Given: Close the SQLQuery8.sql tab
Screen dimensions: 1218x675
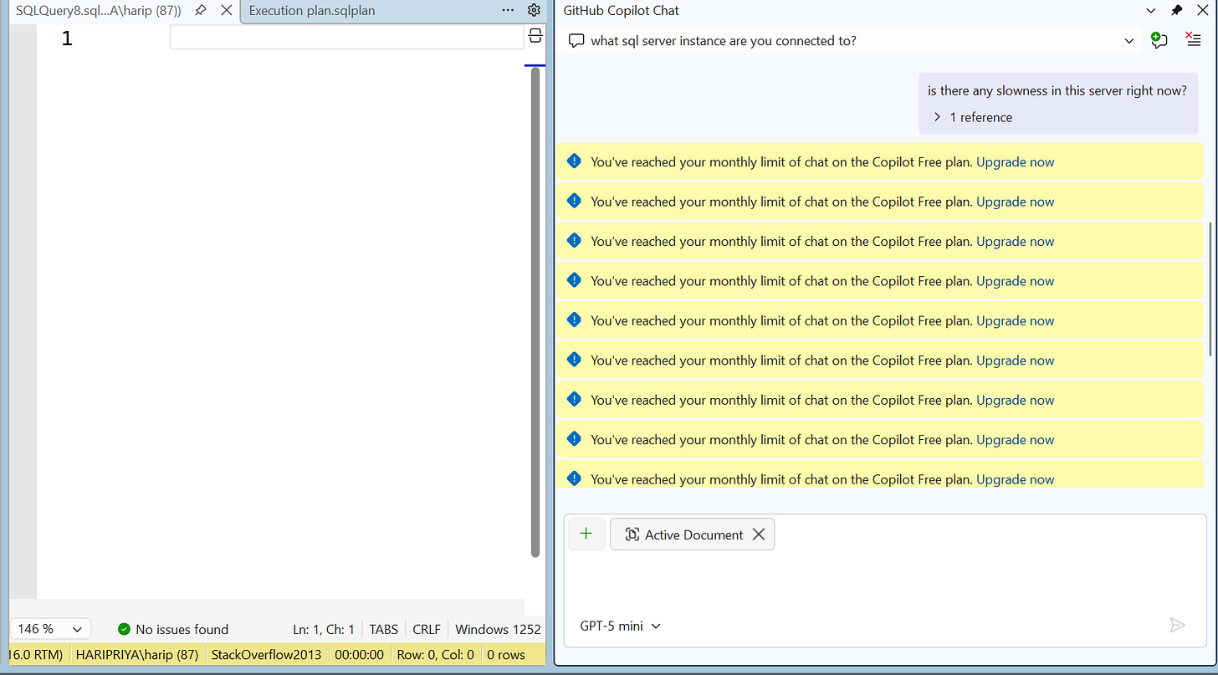Looking at the screenshot, I should tap(226, 11).
